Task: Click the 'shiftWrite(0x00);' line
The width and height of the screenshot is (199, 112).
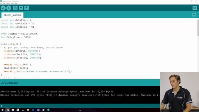Action: (x=16, y=68)
